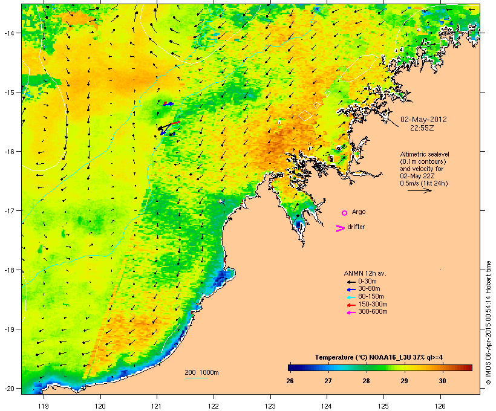Click the longitude axis label 119

pyautogui.click(x=44, y=406)
